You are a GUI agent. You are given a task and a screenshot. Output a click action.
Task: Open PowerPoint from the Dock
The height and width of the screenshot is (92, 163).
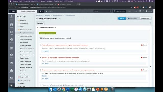tap(97, 89)
